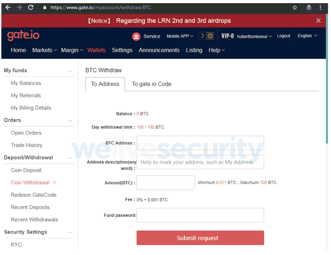
Task: Open Coin Deposit in the sidebar
Action: coord(26,170)
